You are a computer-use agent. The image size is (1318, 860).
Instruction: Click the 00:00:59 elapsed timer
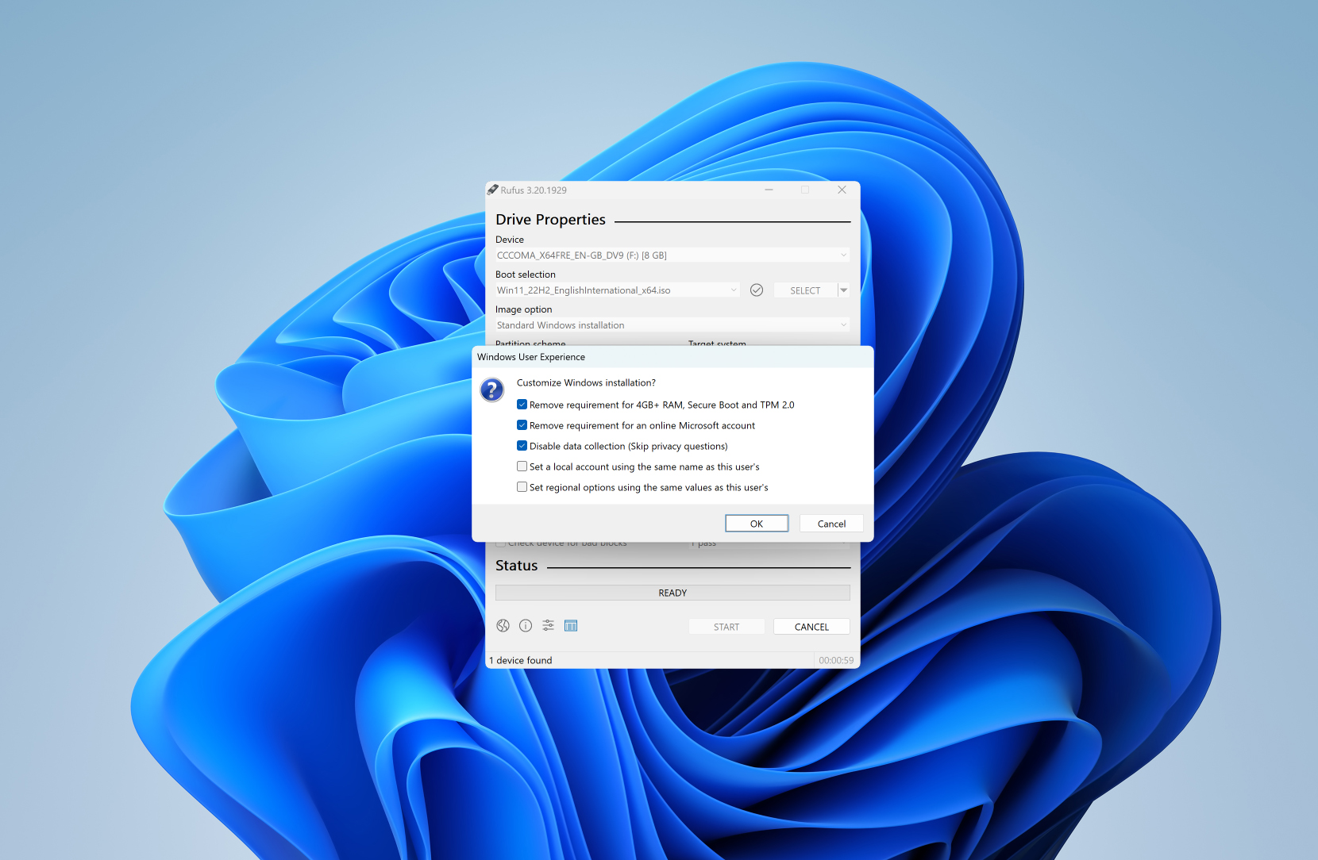click(x=836, y=660)
